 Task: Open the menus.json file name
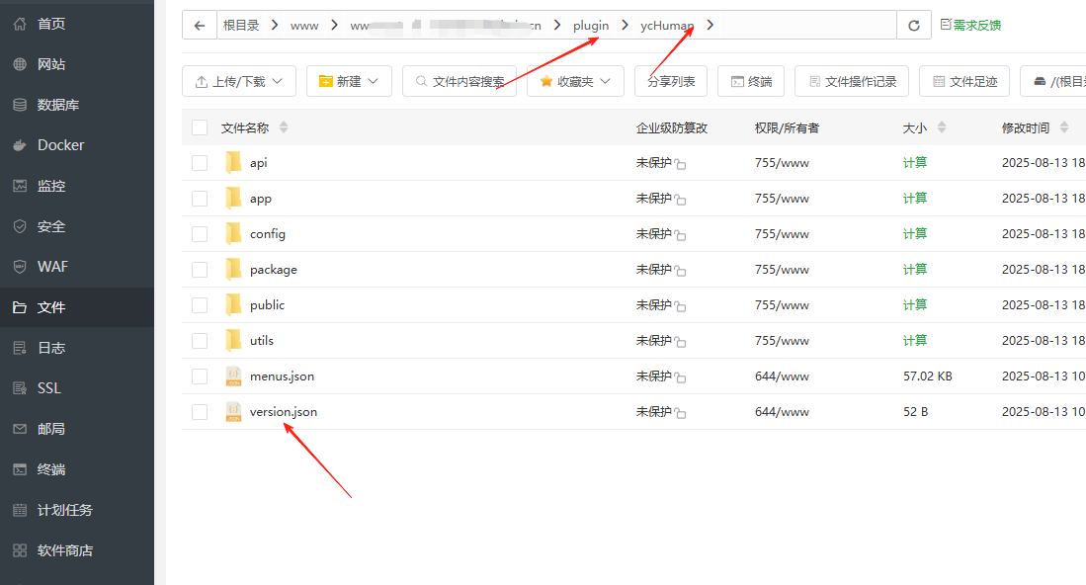[282, 376]
